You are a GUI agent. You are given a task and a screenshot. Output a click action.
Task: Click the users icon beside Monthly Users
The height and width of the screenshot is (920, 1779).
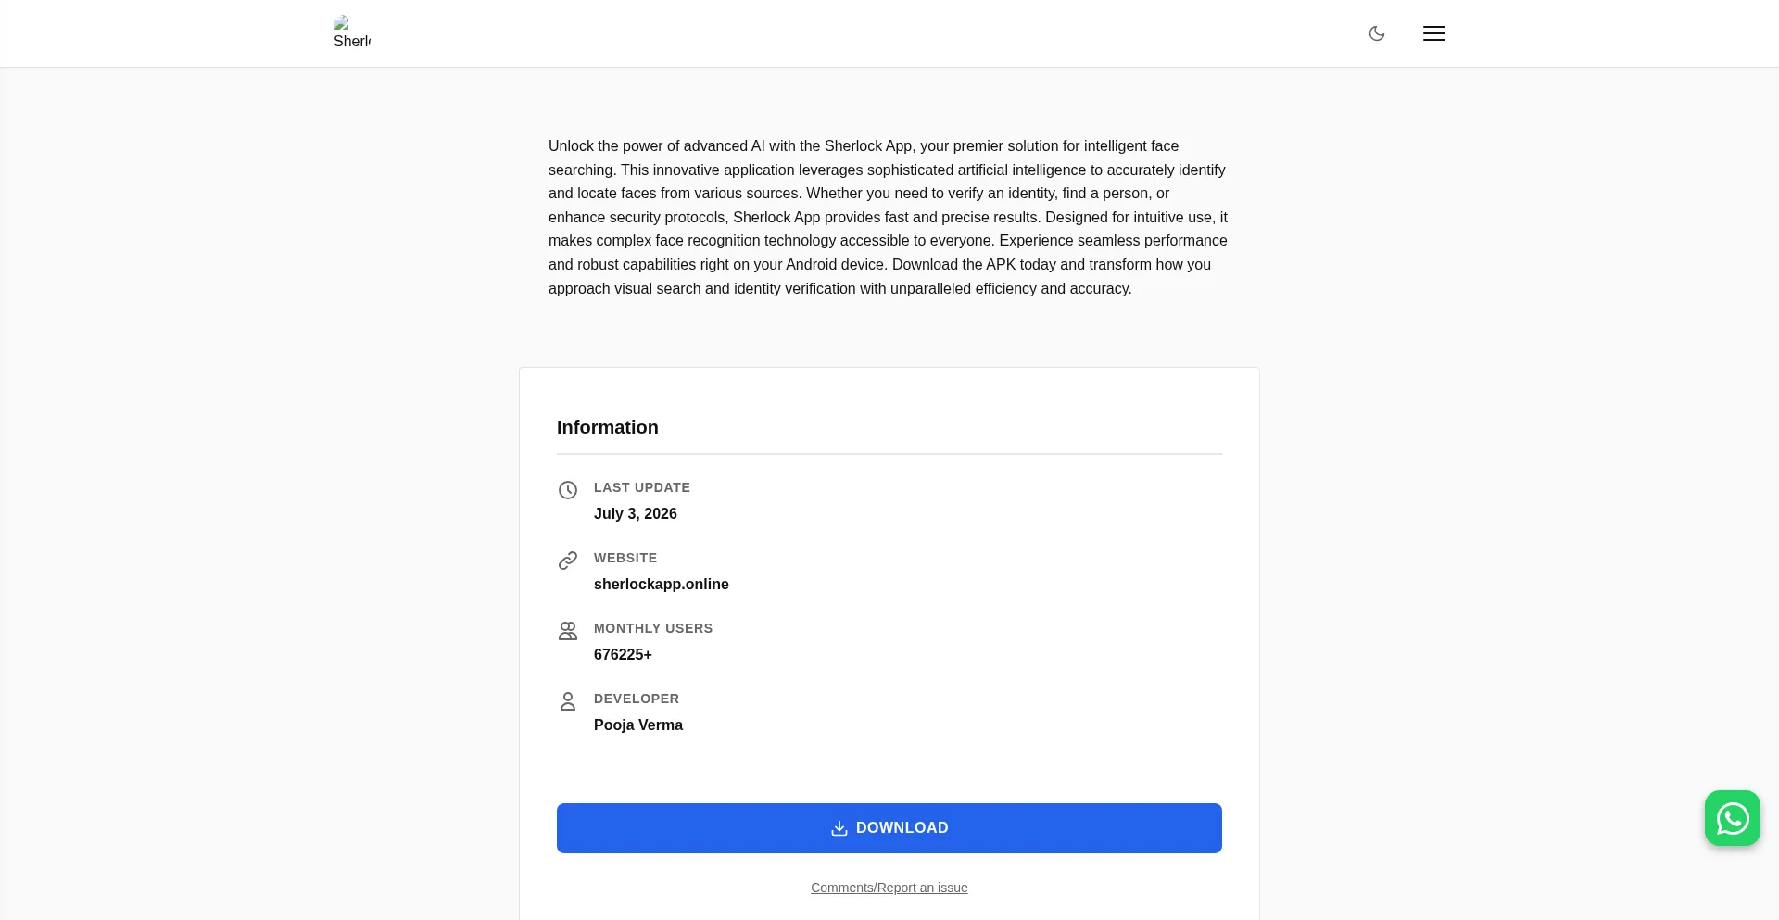point(568,631)
